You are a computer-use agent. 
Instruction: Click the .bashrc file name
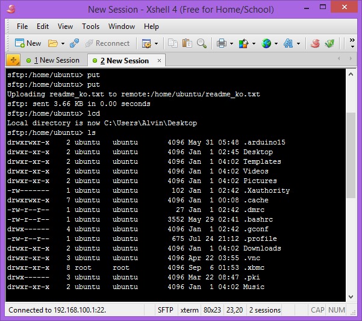point(258,219)
